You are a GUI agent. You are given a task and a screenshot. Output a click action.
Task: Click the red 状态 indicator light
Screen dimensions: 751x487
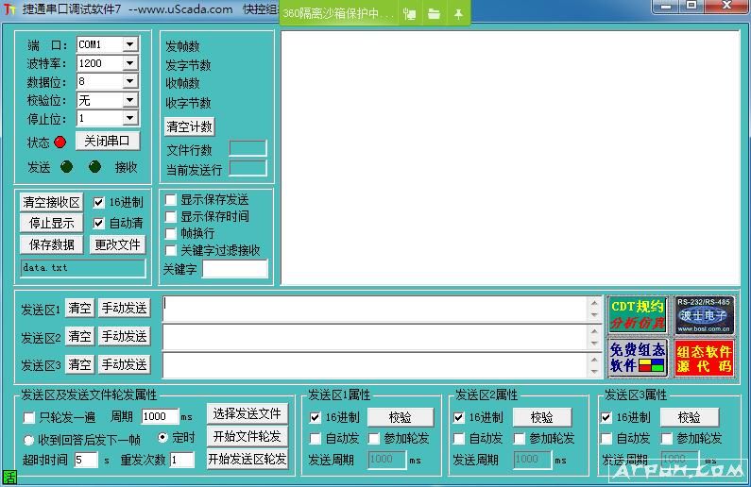[x=60, y=142]
